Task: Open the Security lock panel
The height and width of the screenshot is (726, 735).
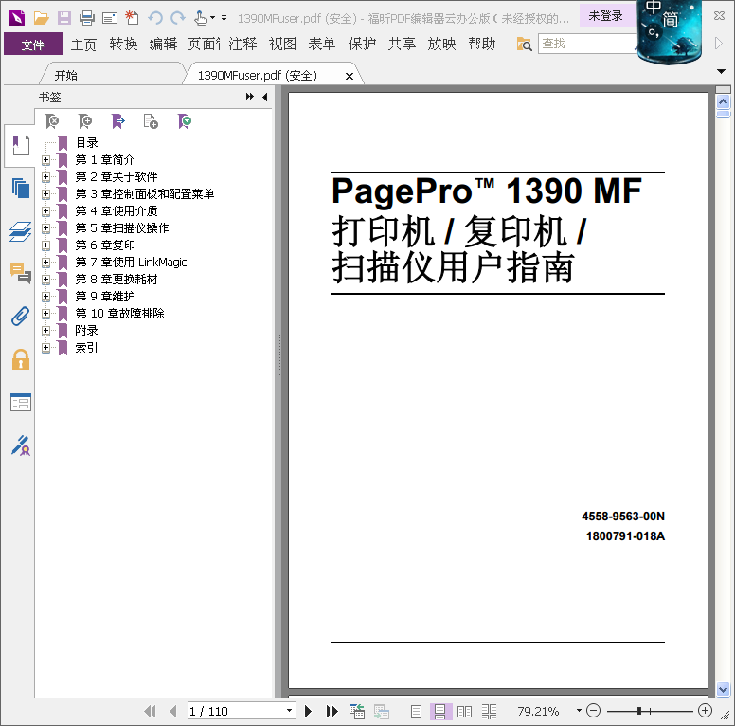Action: pyautogui.click(x=21, y=359)
